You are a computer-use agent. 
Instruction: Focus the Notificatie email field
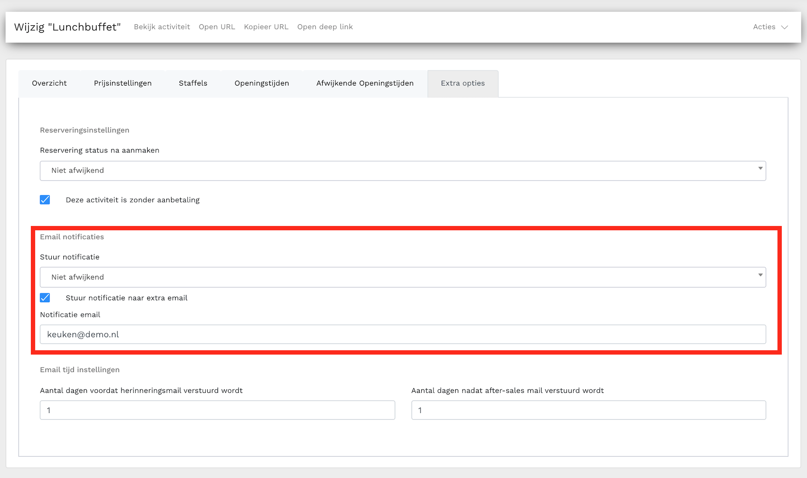coord(402,335)
